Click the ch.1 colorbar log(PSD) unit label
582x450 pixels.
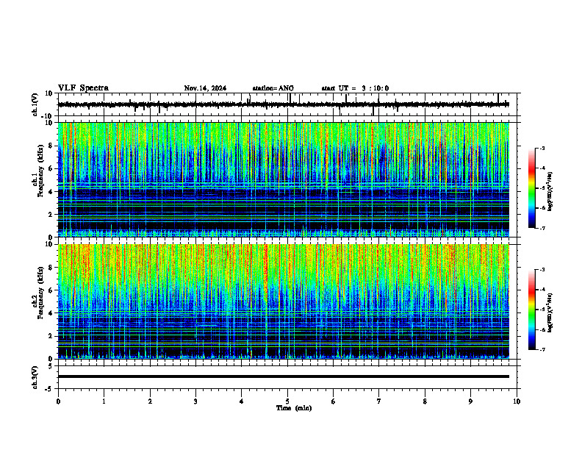550,192
